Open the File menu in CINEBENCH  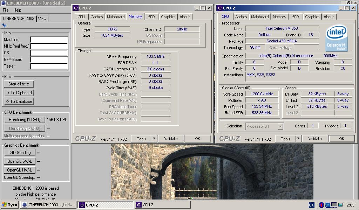(x=6, y=10)
